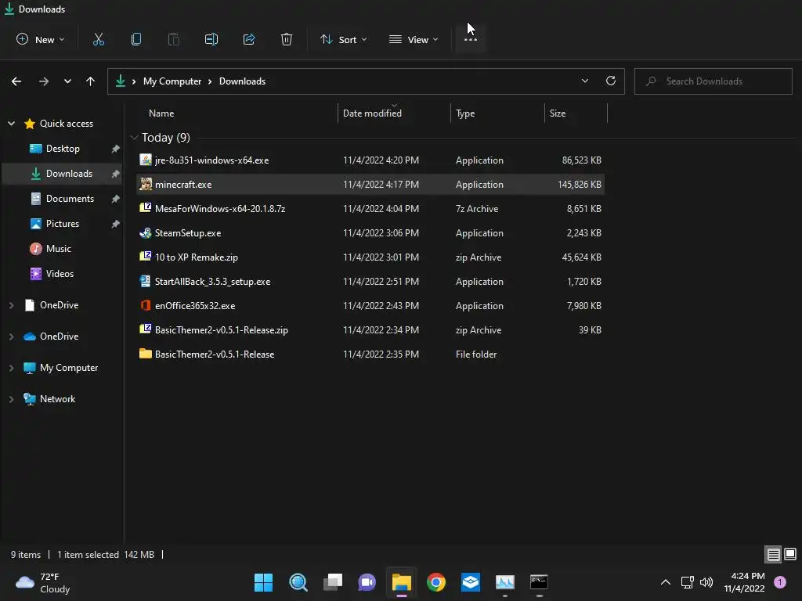
Task: Expand the My Computer tree node
Action: coord(11,368)
